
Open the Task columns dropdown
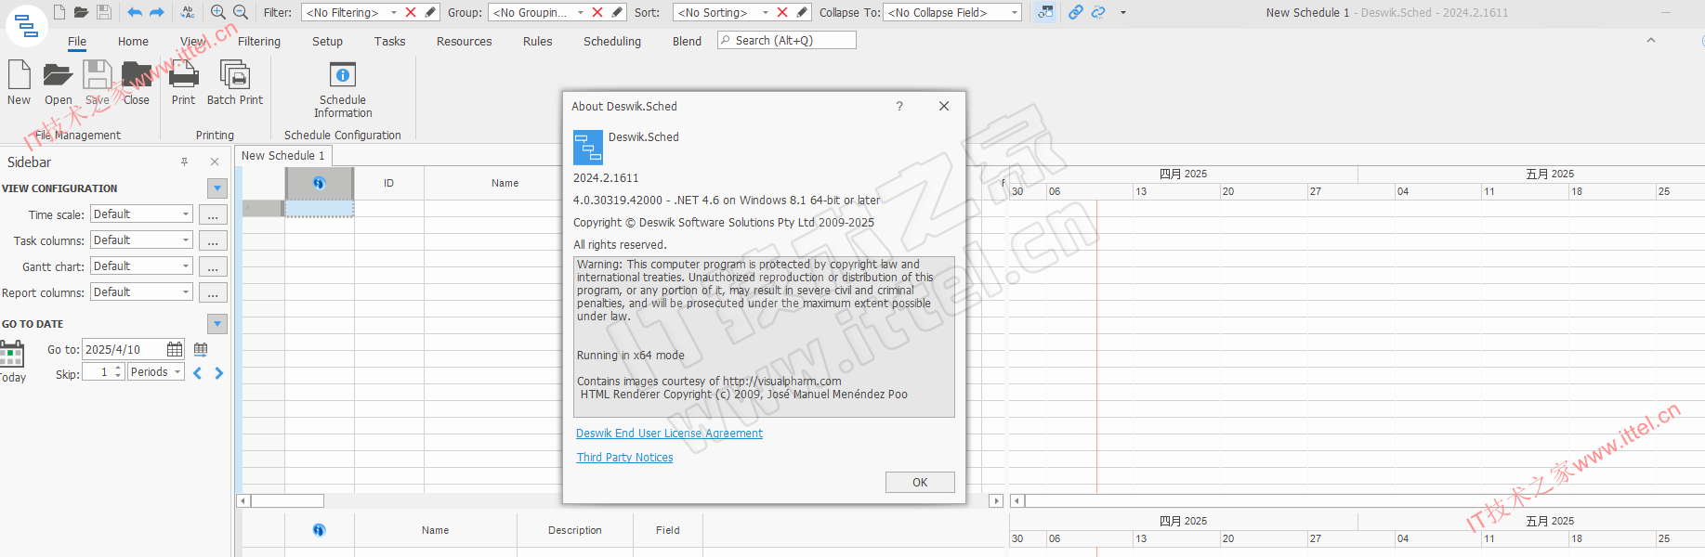(x=186, y=240)
